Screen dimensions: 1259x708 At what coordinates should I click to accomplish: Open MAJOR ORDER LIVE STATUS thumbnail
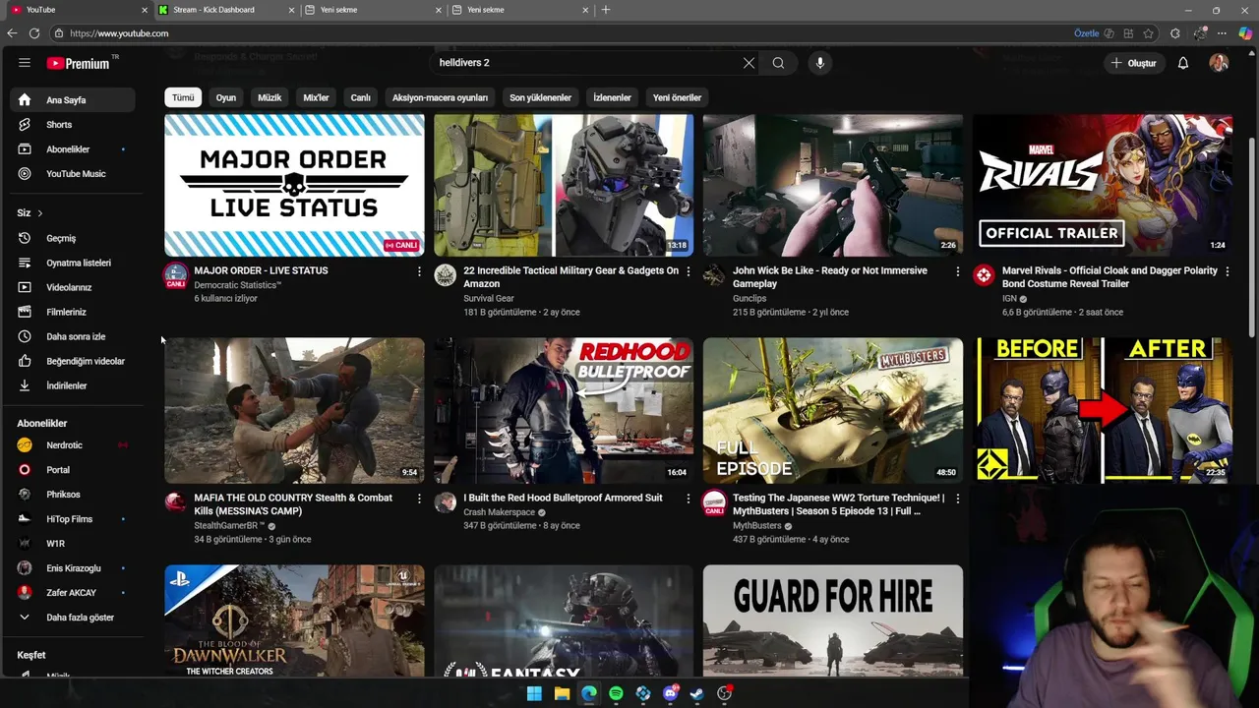tap(294, 185)
